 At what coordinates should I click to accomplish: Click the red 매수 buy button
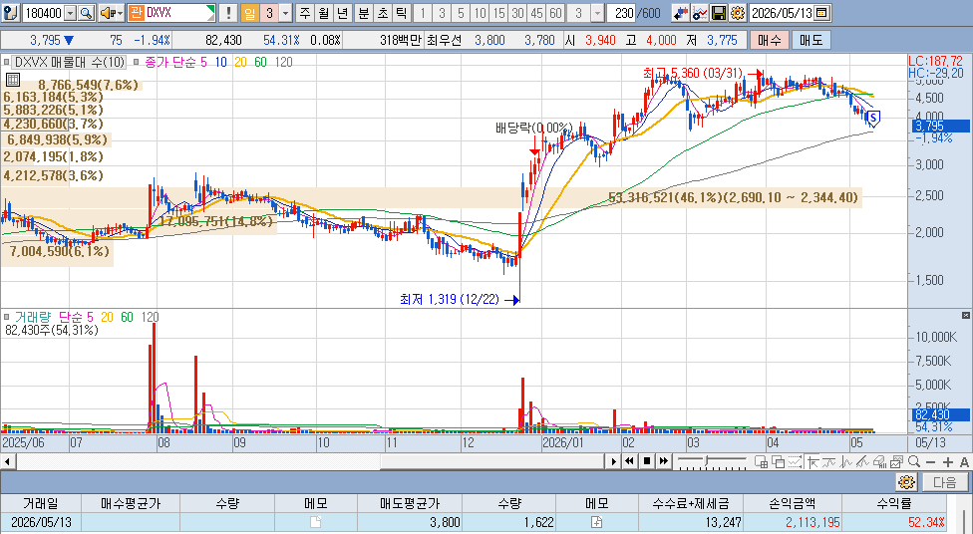point(770,40)
